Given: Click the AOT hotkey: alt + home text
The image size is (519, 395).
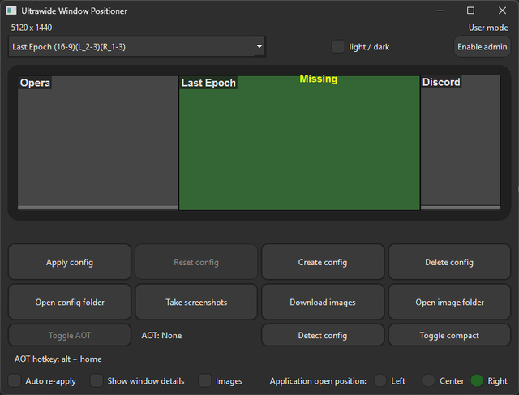Looking at the screenshot, I should coord(58,359).
